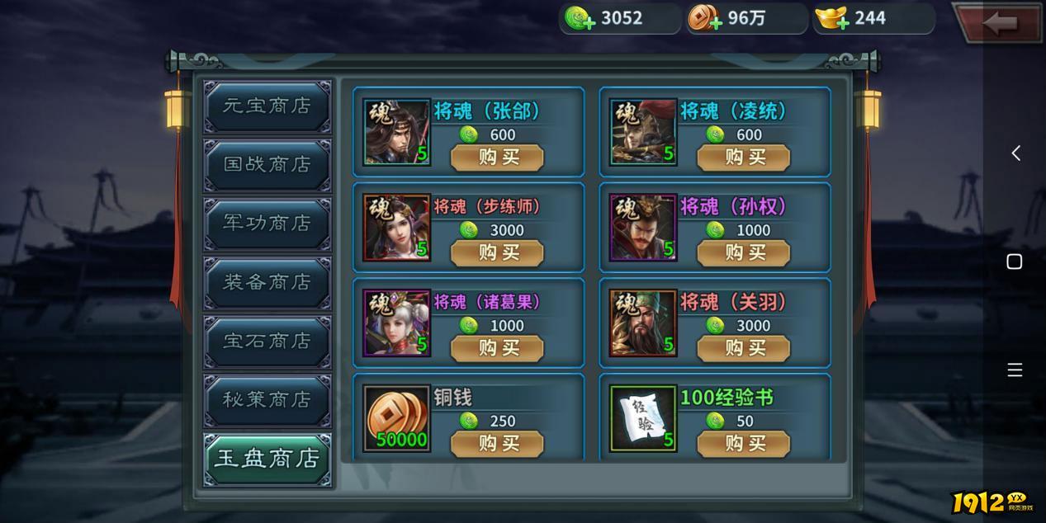
Task: Select the Zhang He (张郃) soul portrait
Action: coord(397,132)
